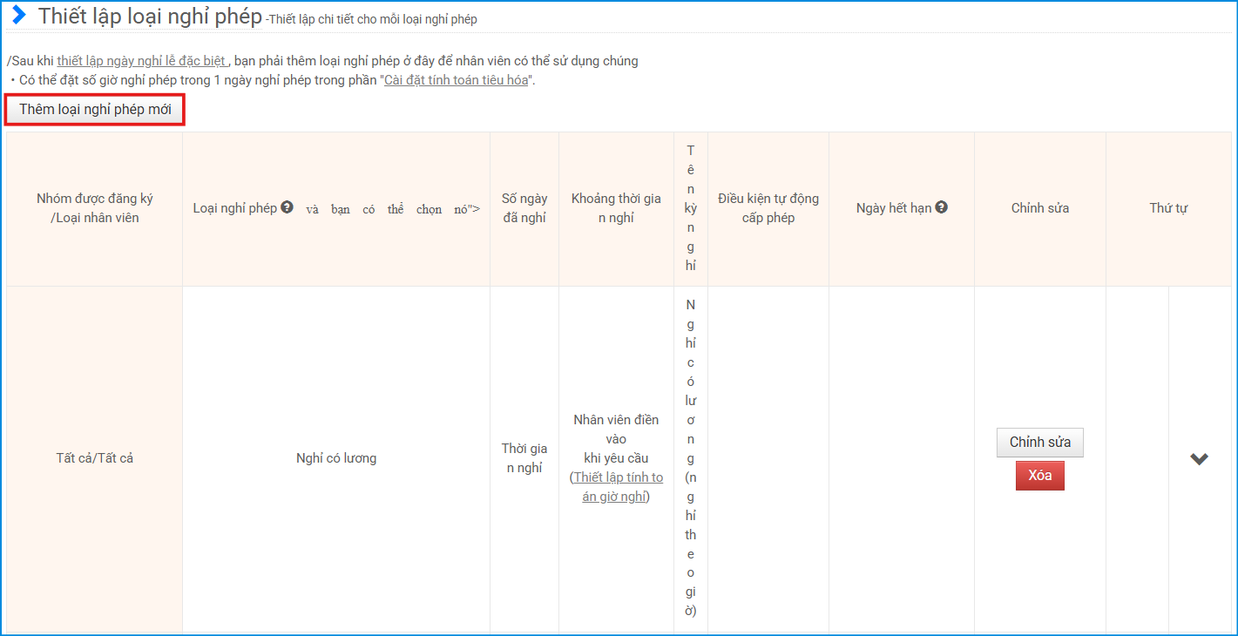
Task: Select the Tất cả/Tất cả cell
Action: point(94,458)
